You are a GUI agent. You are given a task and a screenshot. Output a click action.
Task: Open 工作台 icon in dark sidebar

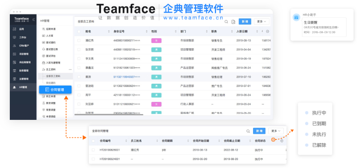coord(15,37)
